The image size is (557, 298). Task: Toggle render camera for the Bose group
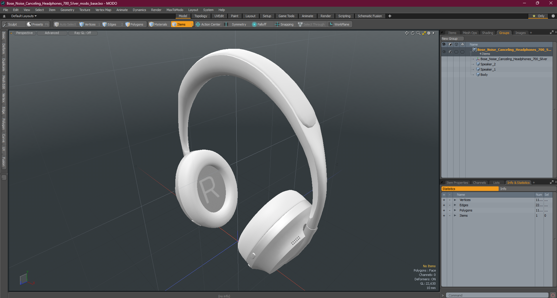[450, 52]
